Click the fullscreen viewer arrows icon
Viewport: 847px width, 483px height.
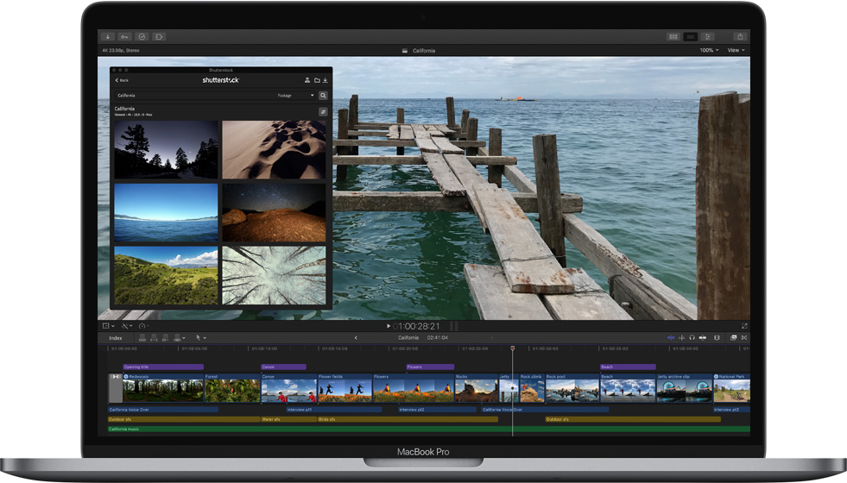coord(744,326)
